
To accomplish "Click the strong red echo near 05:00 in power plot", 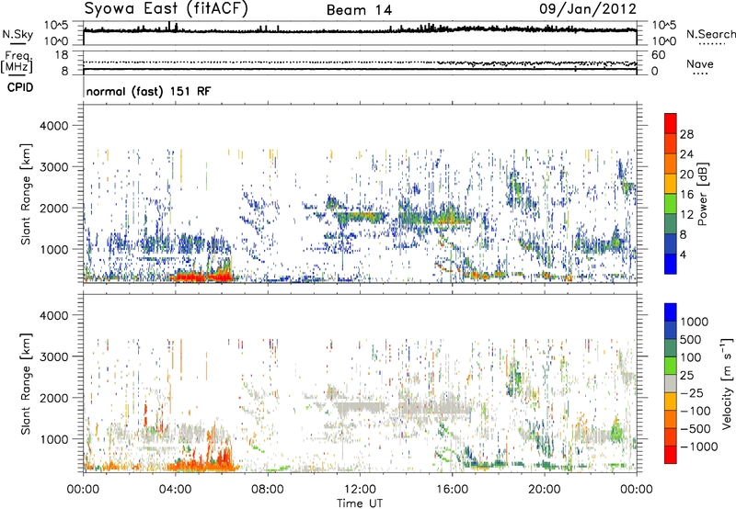I will [x=201, y=277].
